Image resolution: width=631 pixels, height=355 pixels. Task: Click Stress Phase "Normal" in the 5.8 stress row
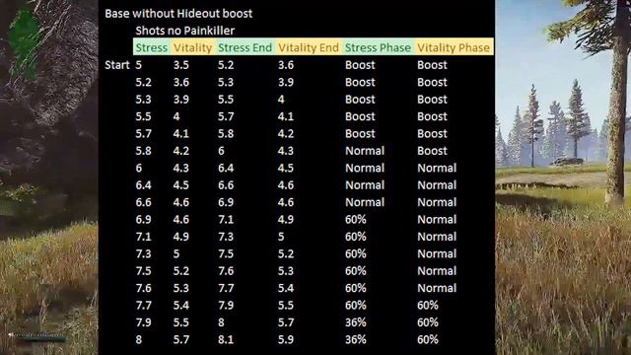[365, 151]
